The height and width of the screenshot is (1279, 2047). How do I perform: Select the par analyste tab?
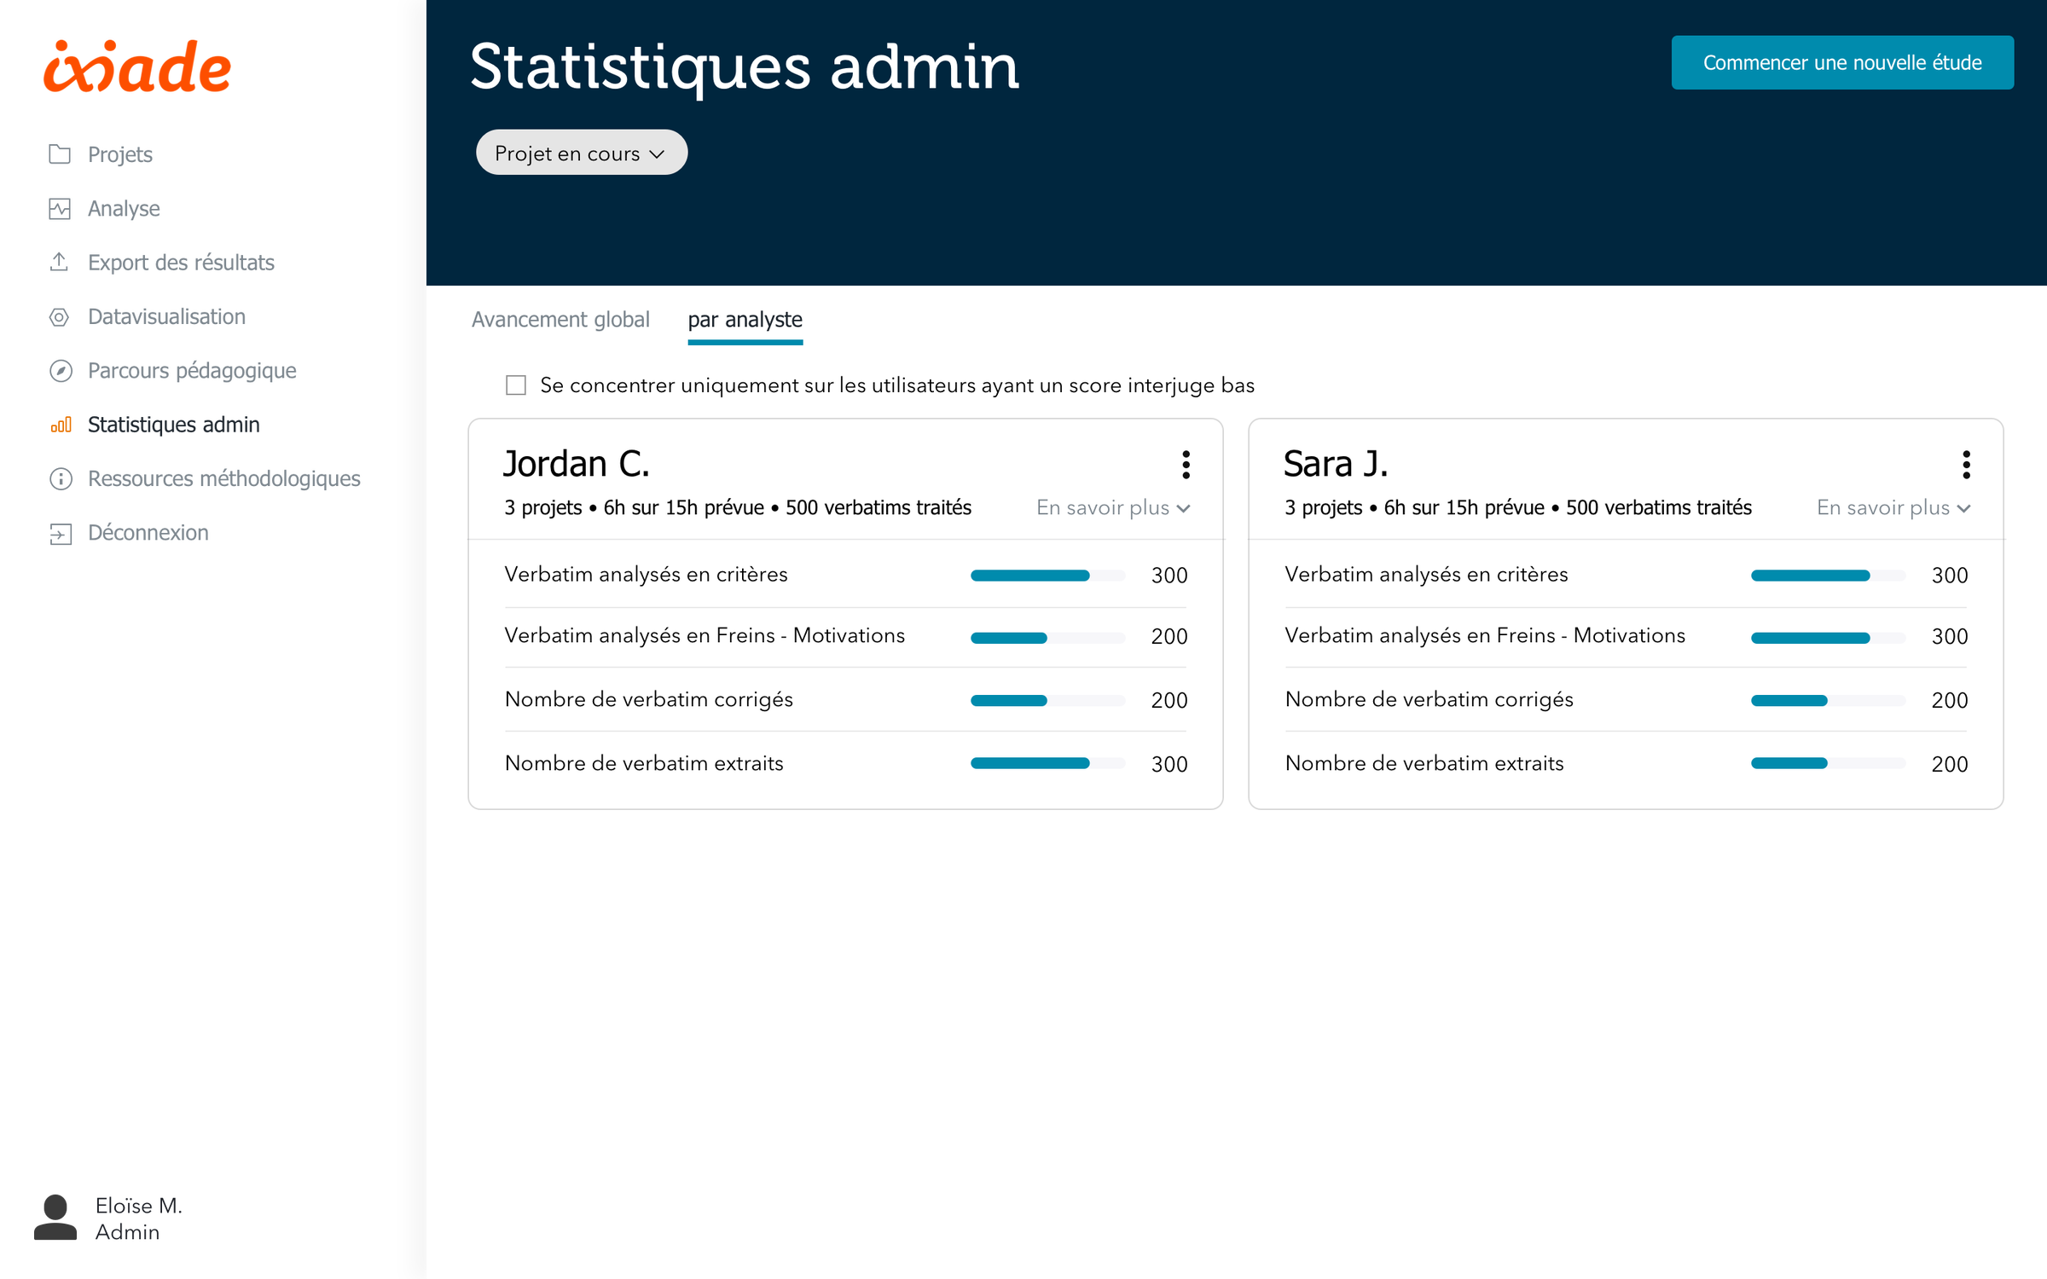pyautogui.click(x=745, y=320)
